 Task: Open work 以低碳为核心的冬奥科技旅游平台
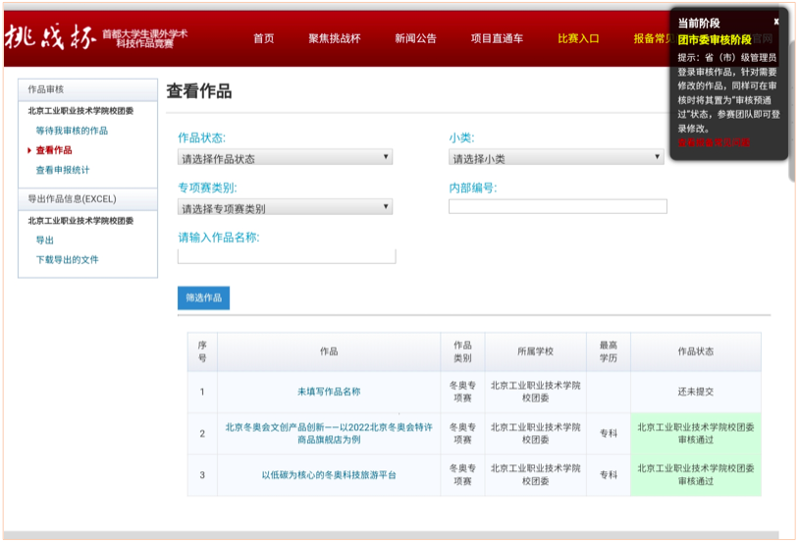[x=329, y=475]
